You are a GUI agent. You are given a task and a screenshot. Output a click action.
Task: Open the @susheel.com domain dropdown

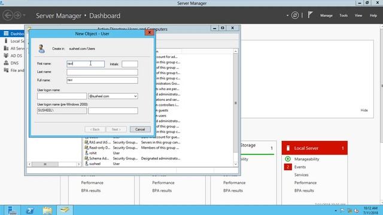click(x=113, y=96)
